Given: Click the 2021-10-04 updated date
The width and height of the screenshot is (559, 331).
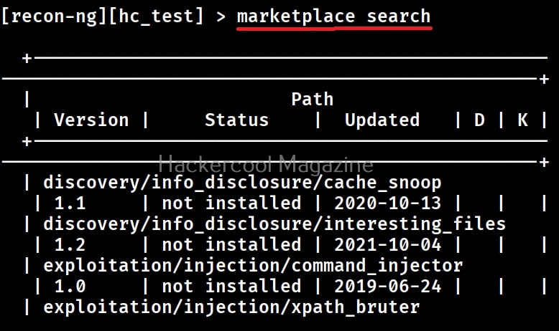Looking at the screenshot, I should tap(387, 245).
